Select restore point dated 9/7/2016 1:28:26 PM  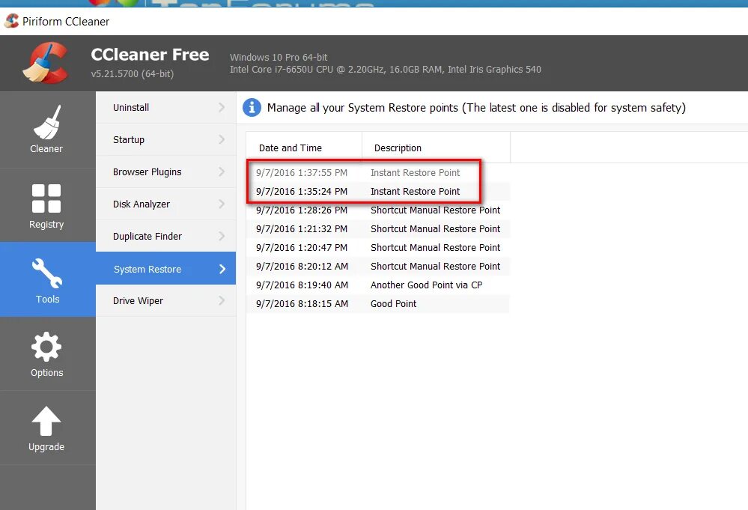point(378,210)
